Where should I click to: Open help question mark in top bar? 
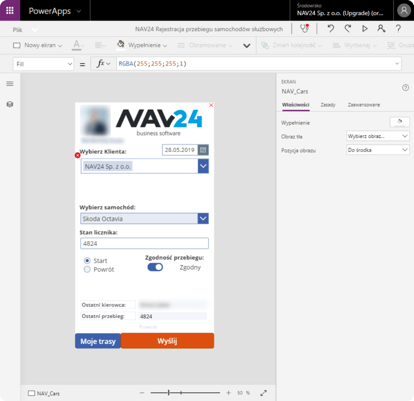pos(398,29)
